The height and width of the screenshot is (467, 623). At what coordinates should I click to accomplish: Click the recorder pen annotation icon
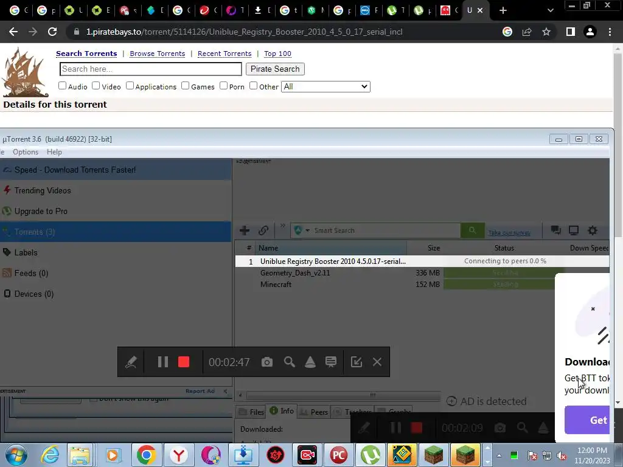click(131, 362)
